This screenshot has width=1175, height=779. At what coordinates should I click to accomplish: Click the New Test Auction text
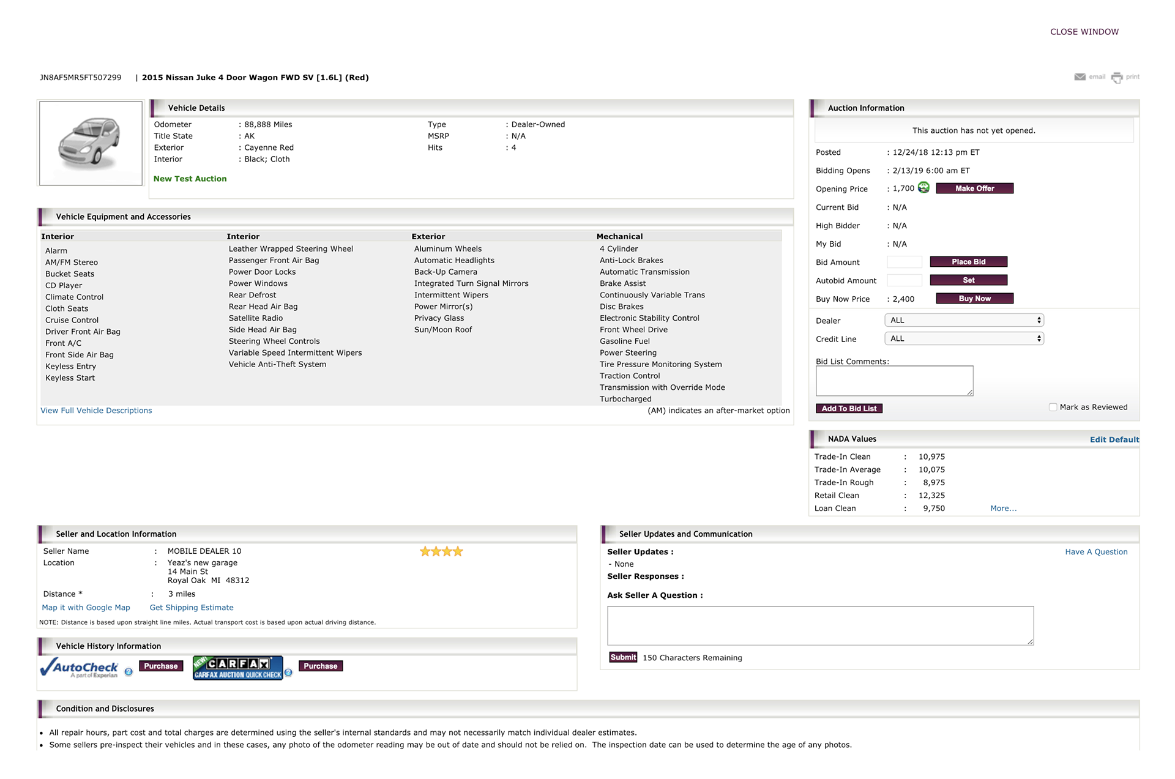coord(190,179)
